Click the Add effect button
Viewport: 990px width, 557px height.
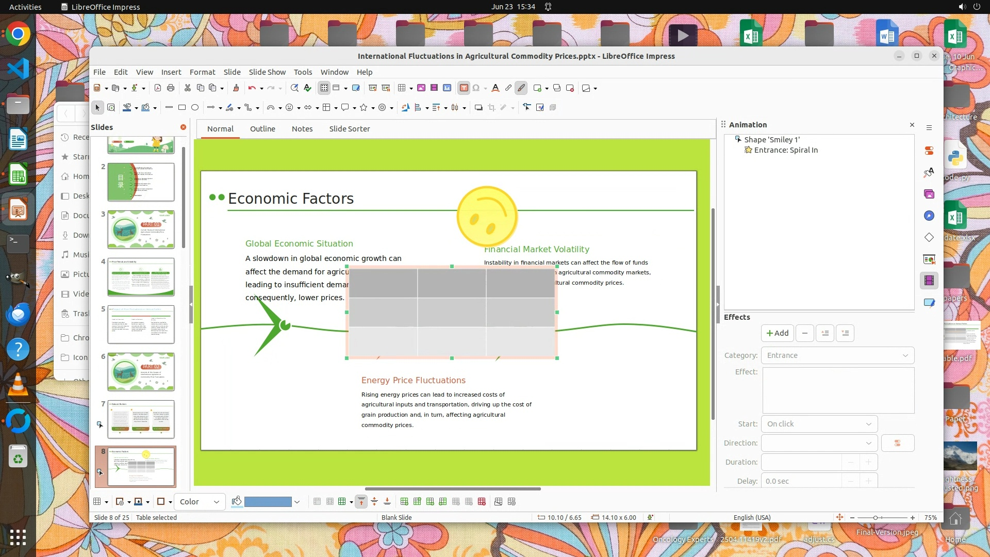(777, 333)
